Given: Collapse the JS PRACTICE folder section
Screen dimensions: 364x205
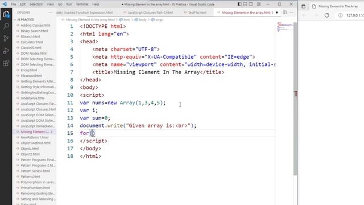Looking at the screenshot, I should tap(34, 19).
